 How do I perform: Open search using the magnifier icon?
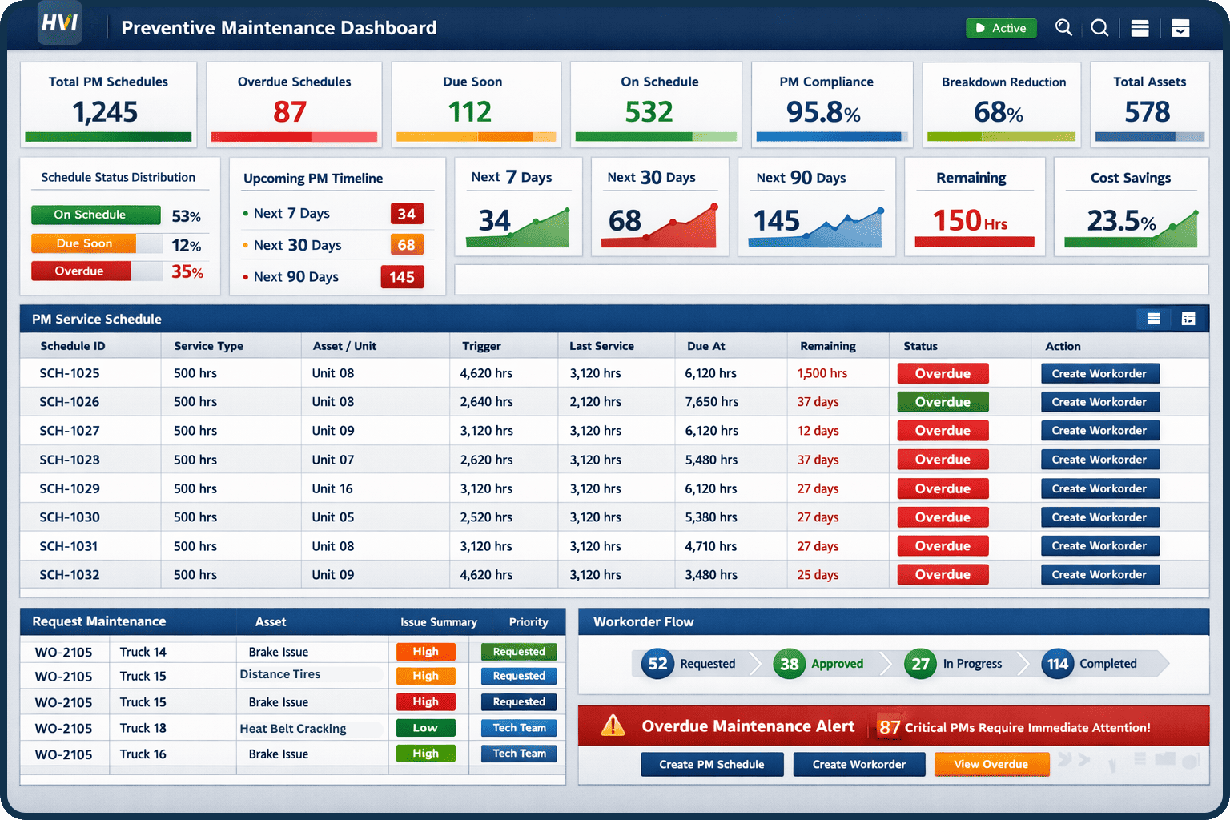click(1063, 27)
